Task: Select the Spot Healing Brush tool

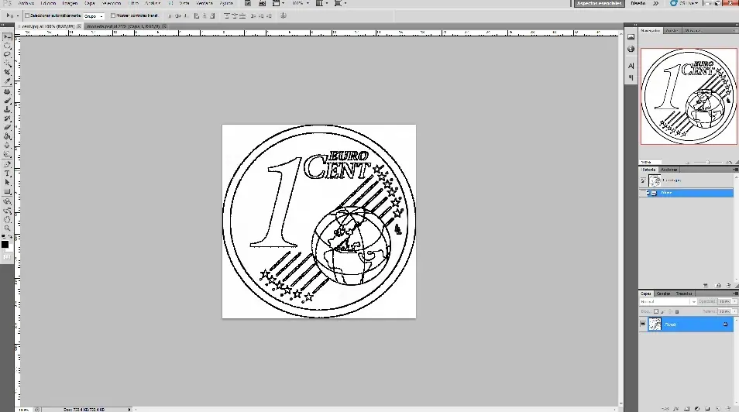Action: pos(7,92)
